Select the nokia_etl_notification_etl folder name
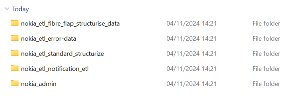Viewport: 289px width, 98px height. pyautogui.click(x=55, y=69)
